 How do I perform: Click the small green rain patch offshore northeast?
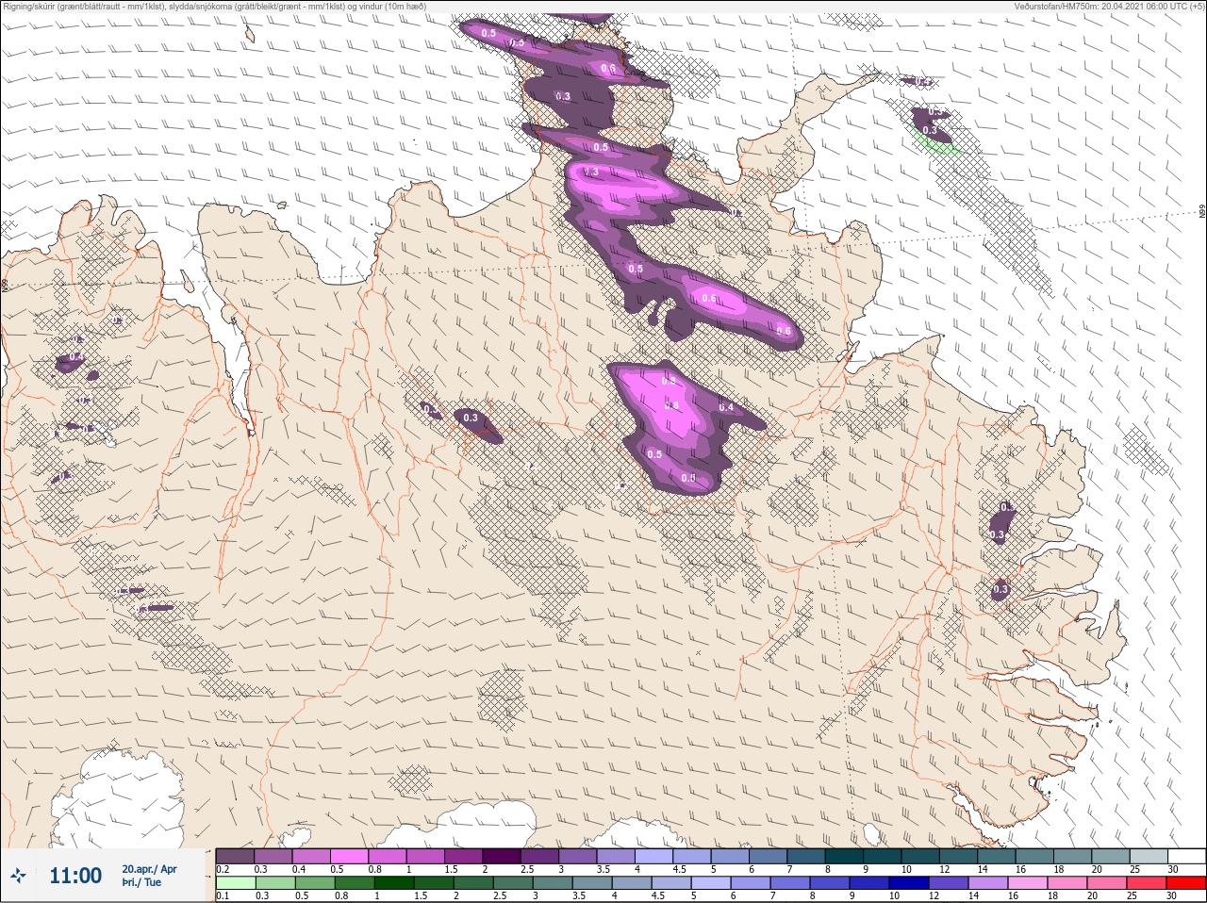938,143
